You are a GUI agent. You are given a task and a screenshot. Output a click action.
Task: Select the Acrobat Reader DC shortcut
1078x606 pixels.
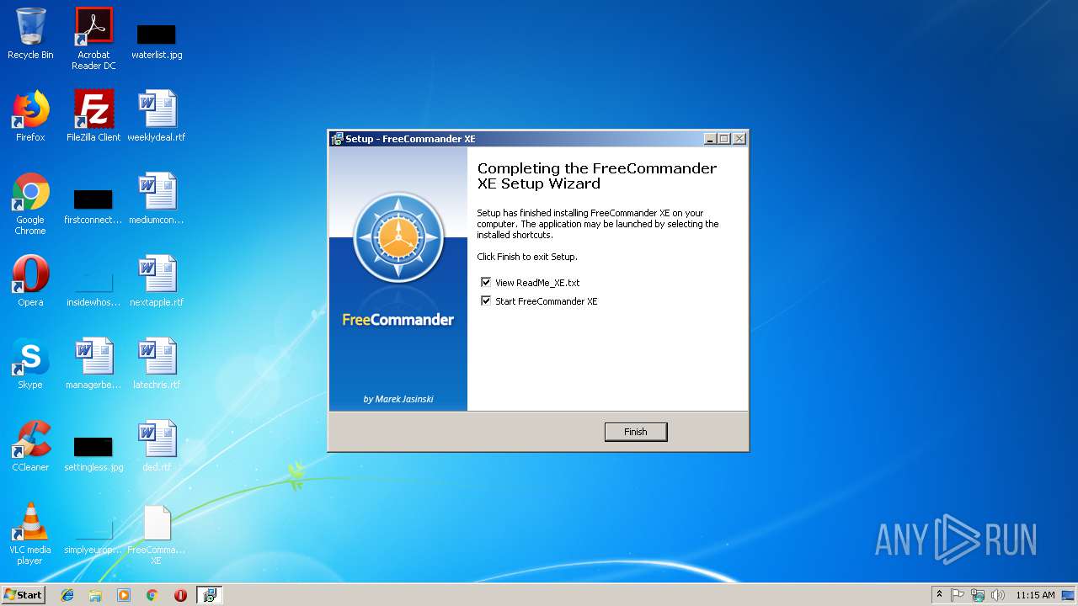click(x=93, y=39)
